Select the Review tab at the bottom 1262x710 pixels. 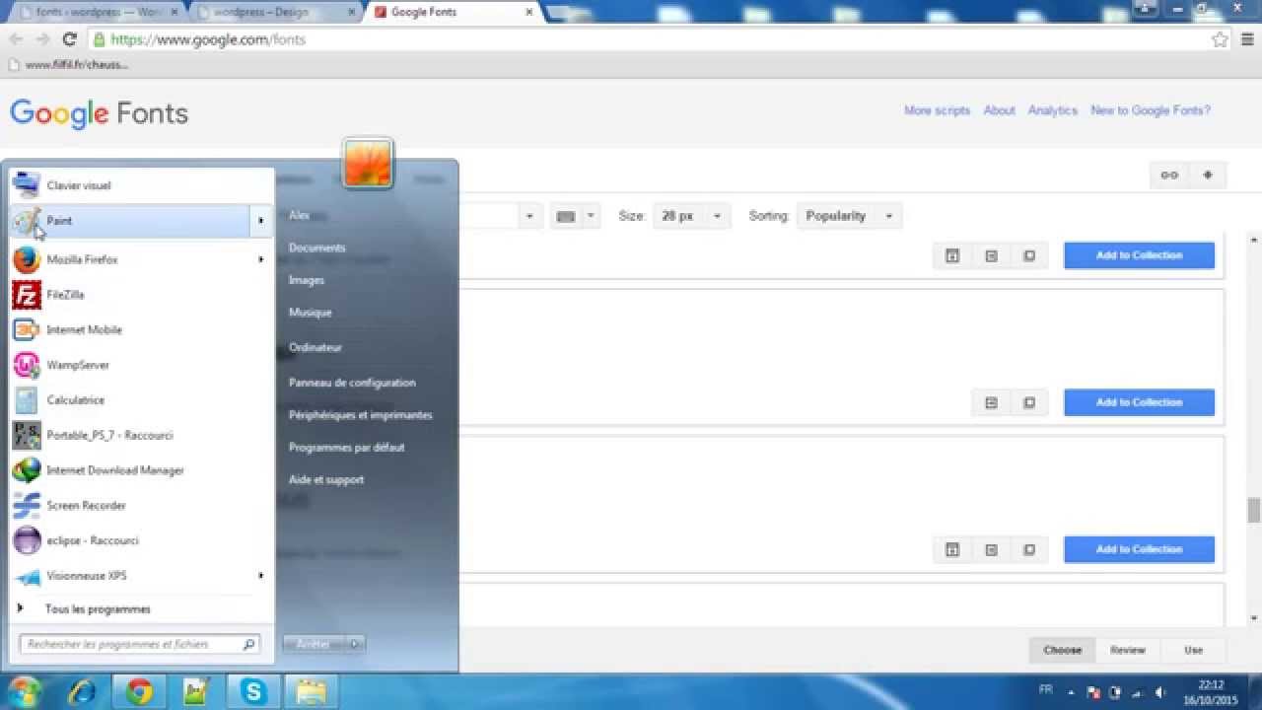(1128, 650)
